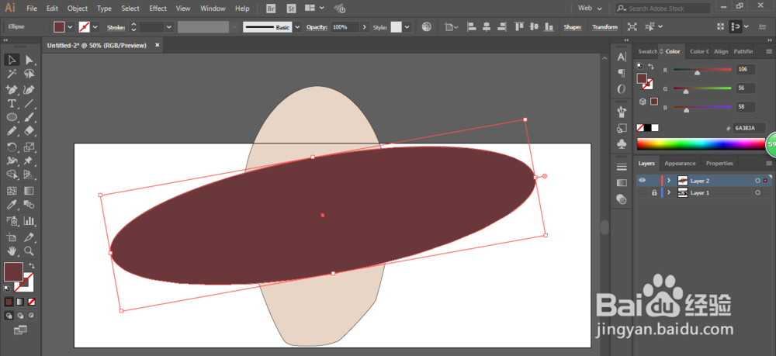Click the Stroke label link
776x356 pixels.
[x=116, y=27]
